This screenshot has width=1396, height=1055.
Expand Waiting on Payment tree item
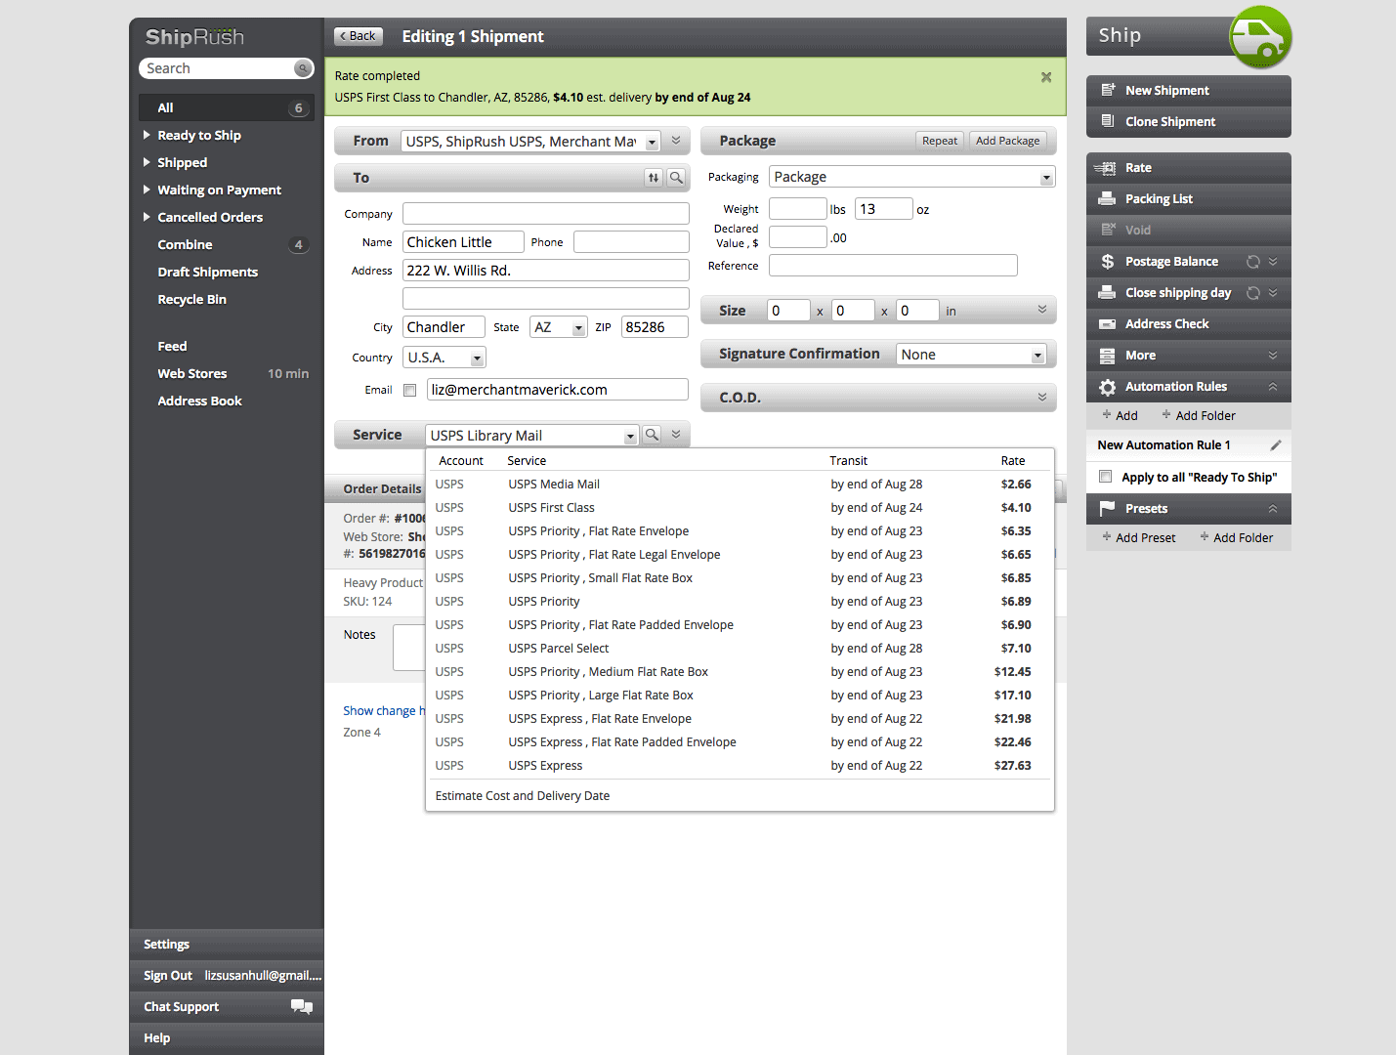147,190
